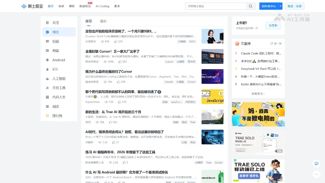This screenshot has width=325, height=183.
Task: Expand 查看更多 in article ranking
Action: click(x=258, y=94)
